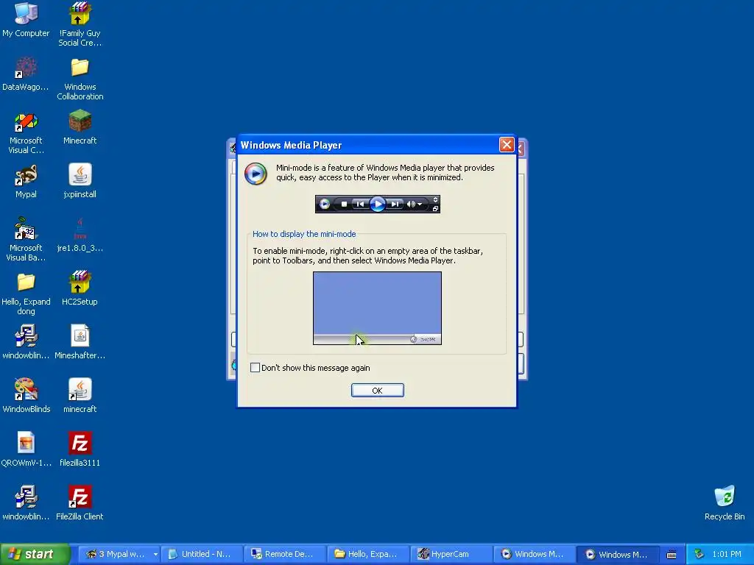Switch to Remote De... taskbar button

285,554
